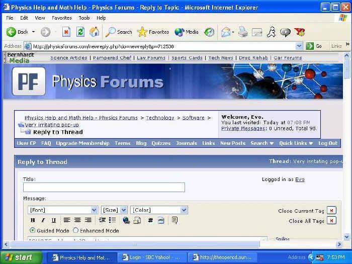Click the Log Out link

(328, 143)
